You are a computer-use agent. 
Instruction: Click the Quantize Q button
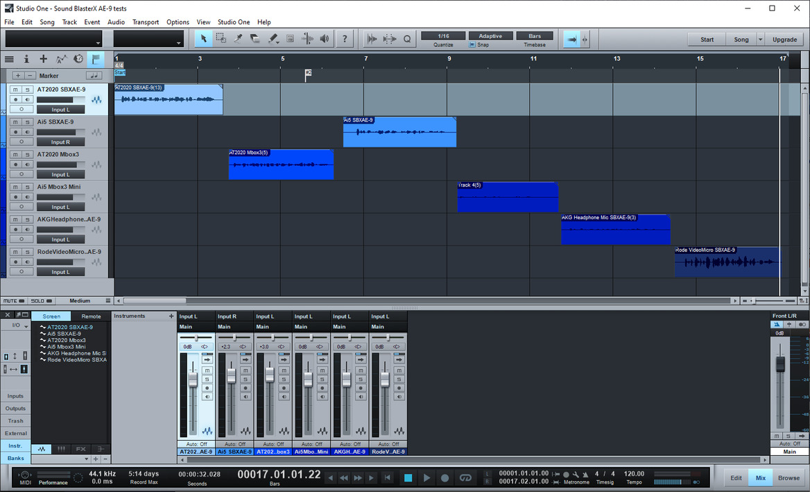pyautogui.click(x=407, y=39)
